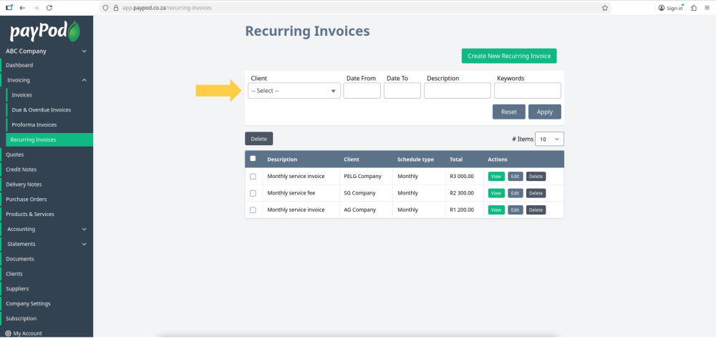Click the 'Monthly service fee' description
Image resolution: width=716 pixels, height=339 pixels.
click(x=291, y=193)
